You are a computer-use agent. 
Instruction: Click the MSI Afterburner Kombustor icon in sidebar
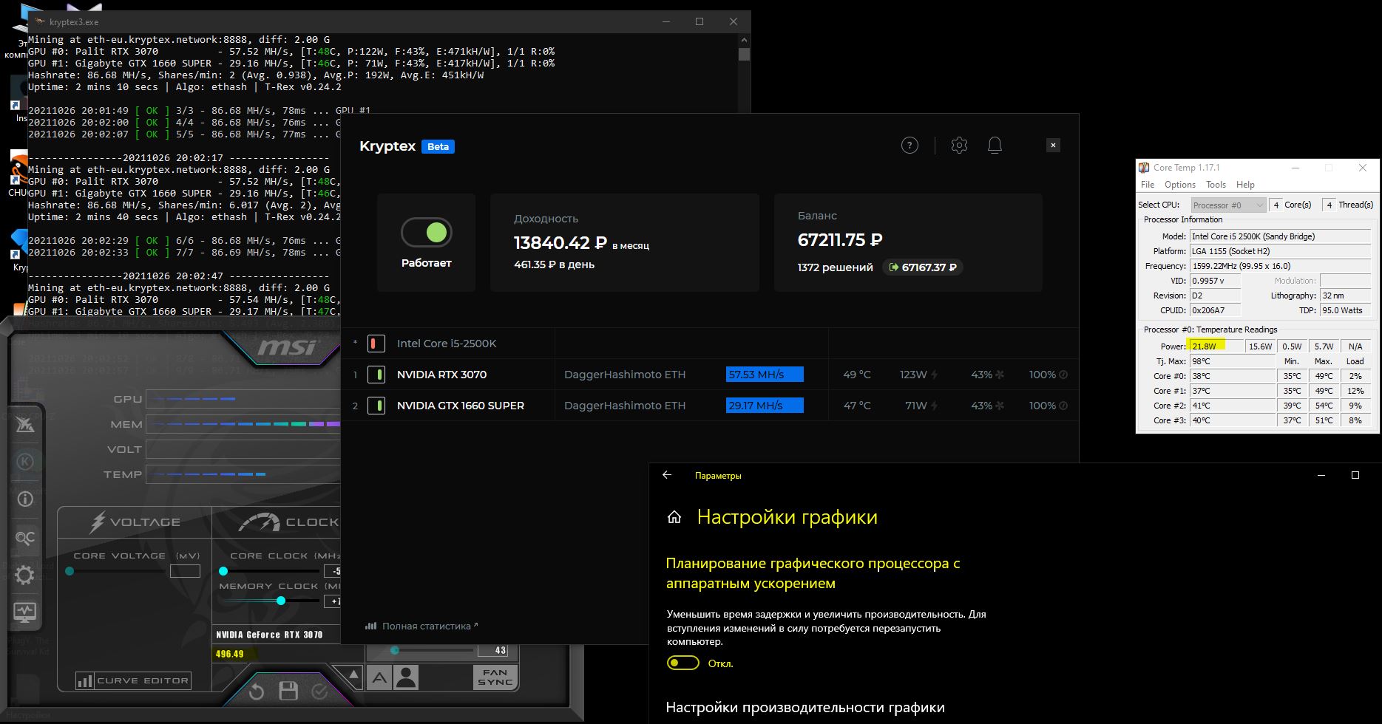point(24,426)
